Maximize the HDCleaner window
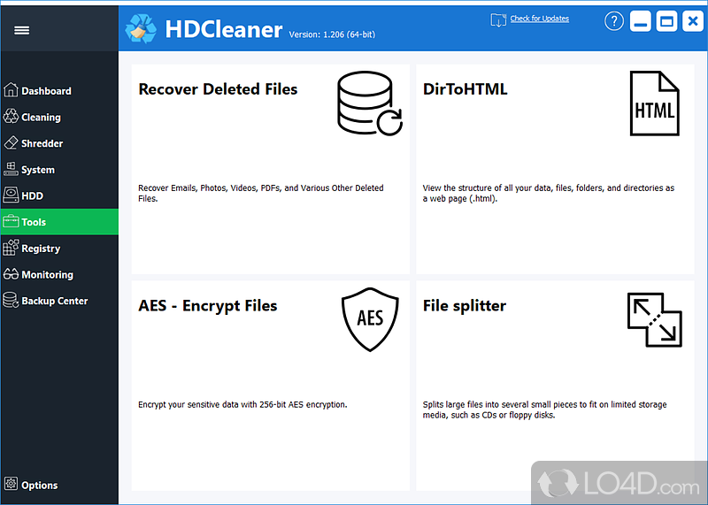This screenshot has width=708, height=505. click(666, 21)
